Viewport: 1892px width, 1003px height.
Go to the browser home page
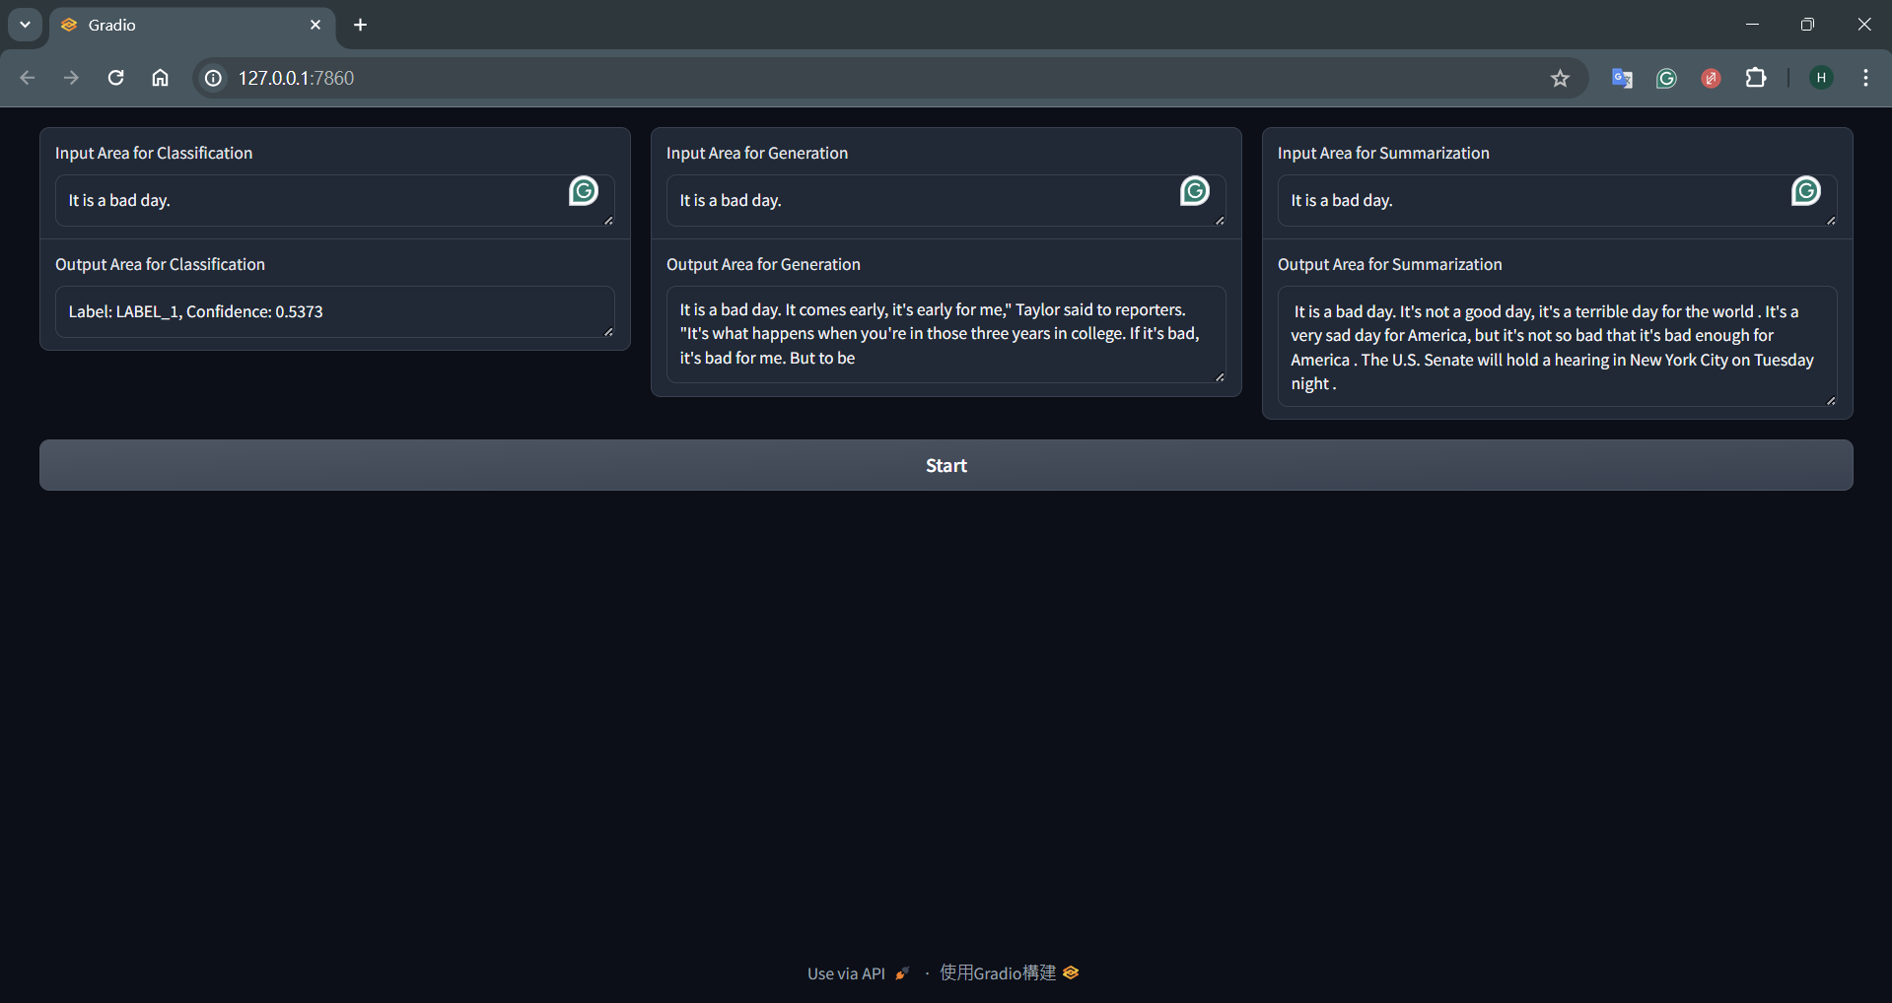[x=160, y=78]
